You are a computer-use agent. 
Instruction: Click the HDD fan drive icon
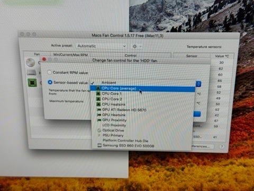(32, 72)
